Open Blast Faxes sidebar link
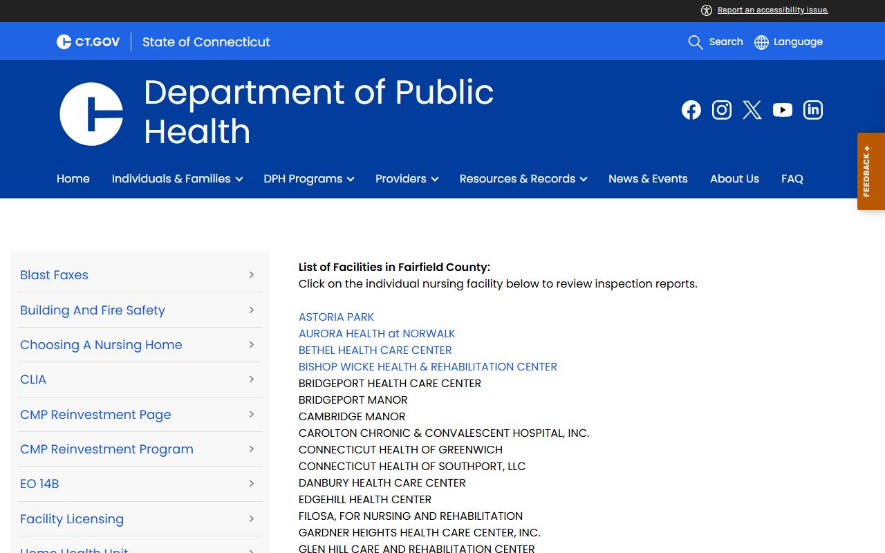Image resolution: width=885 pixels, height=553 pixels. (54, 275)
